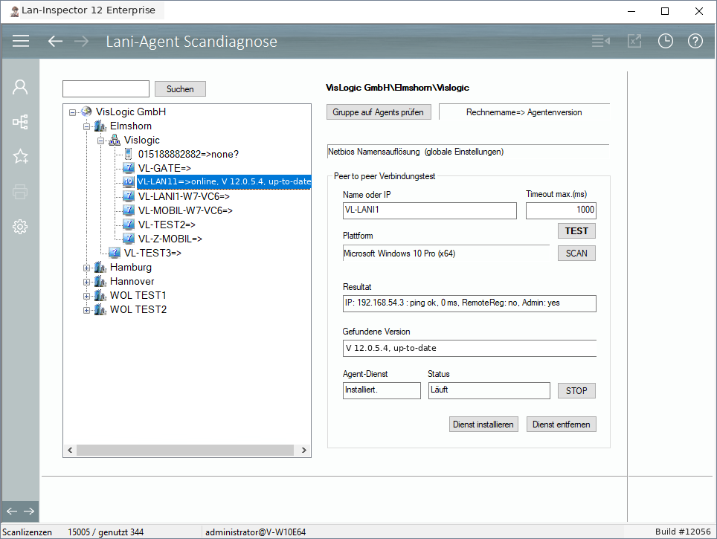Viewport: 717px width, 539px height.
Task: Click Build #12056 in status bar
Action: point(683,532)
